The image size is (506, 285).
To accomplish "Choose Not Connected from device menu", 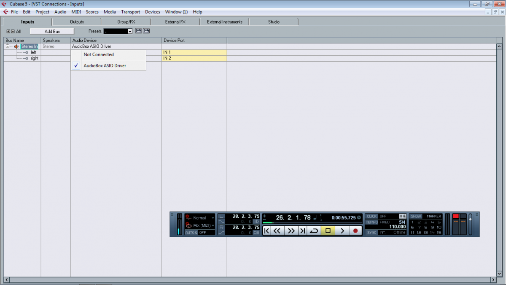I will click(x=108, y=54).
